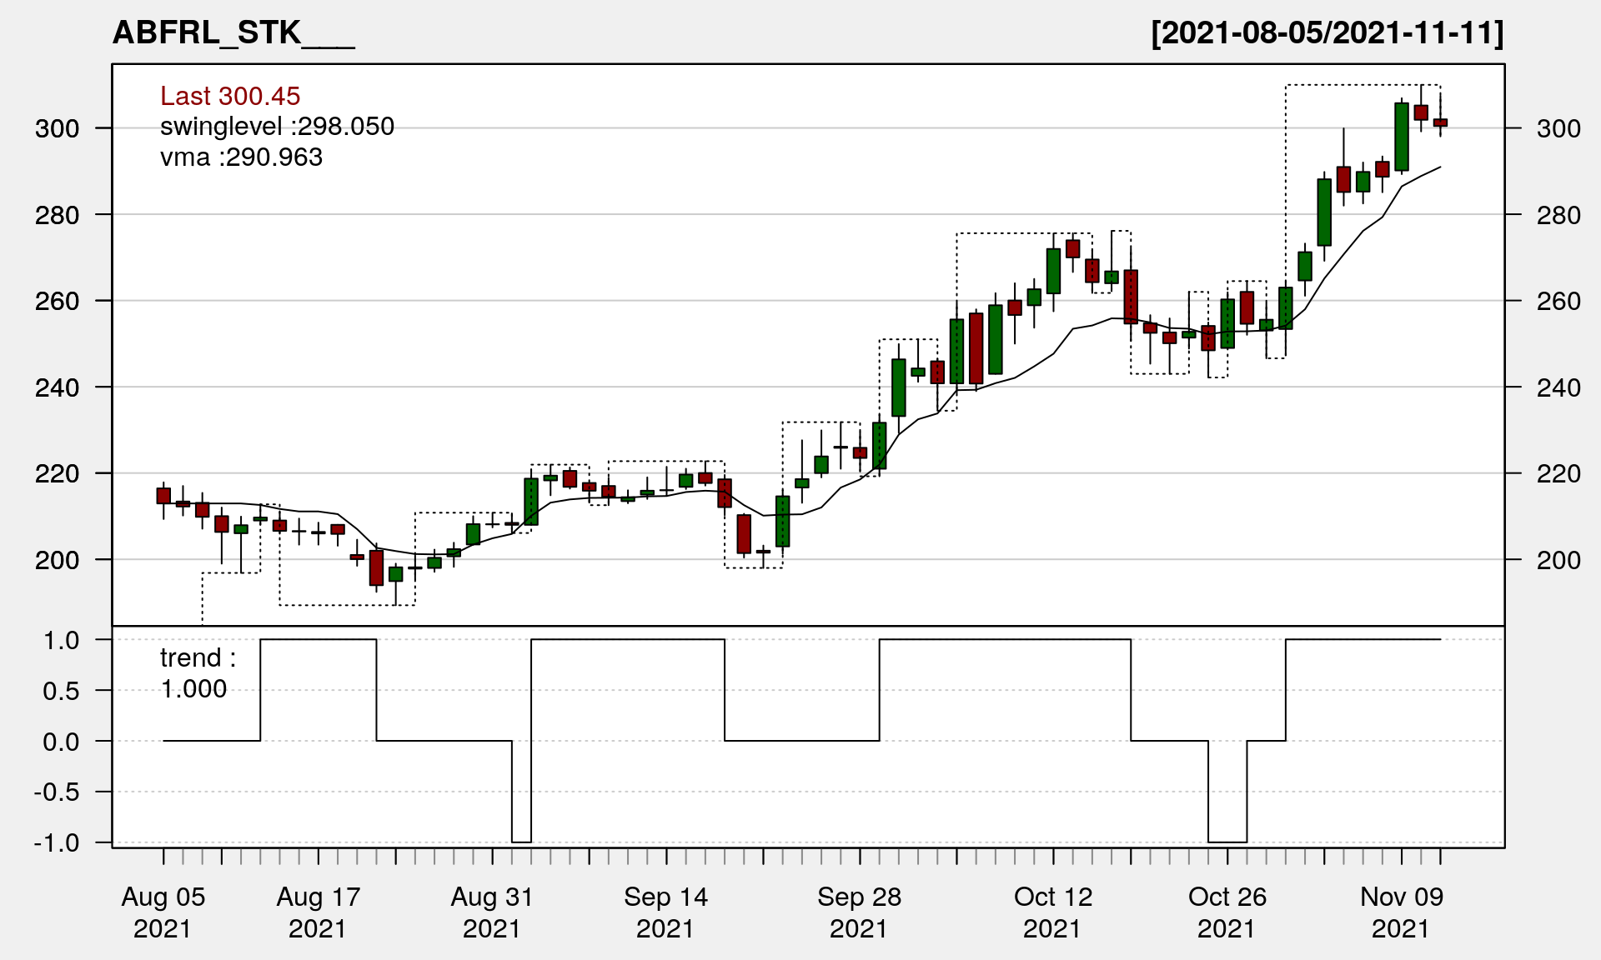Select the Aug 31 2021 axis label
Viewport: 1601px width, 960px height.
[x=492, y=912]
